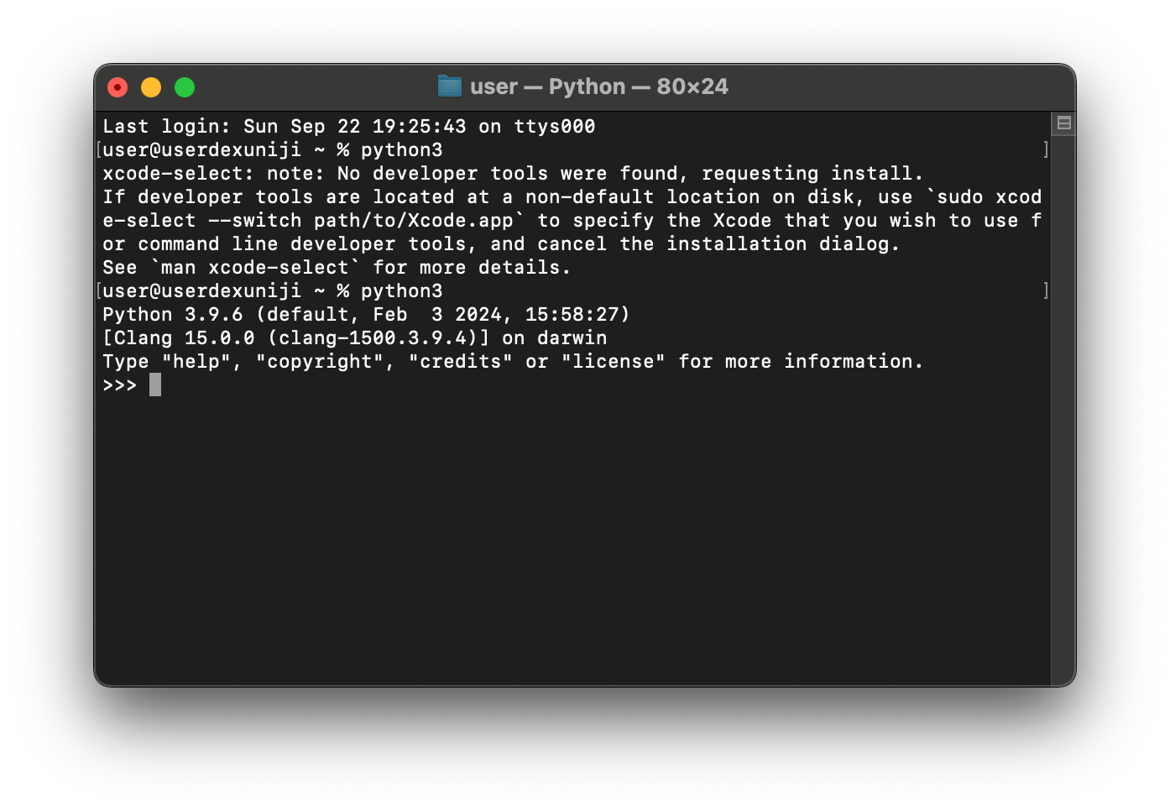Click the blinking block cursor

click(156, 384)
